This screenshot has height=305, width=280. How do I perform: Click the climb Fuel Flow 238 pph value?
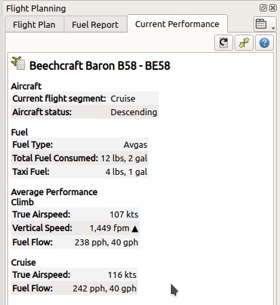click(106, 243)
